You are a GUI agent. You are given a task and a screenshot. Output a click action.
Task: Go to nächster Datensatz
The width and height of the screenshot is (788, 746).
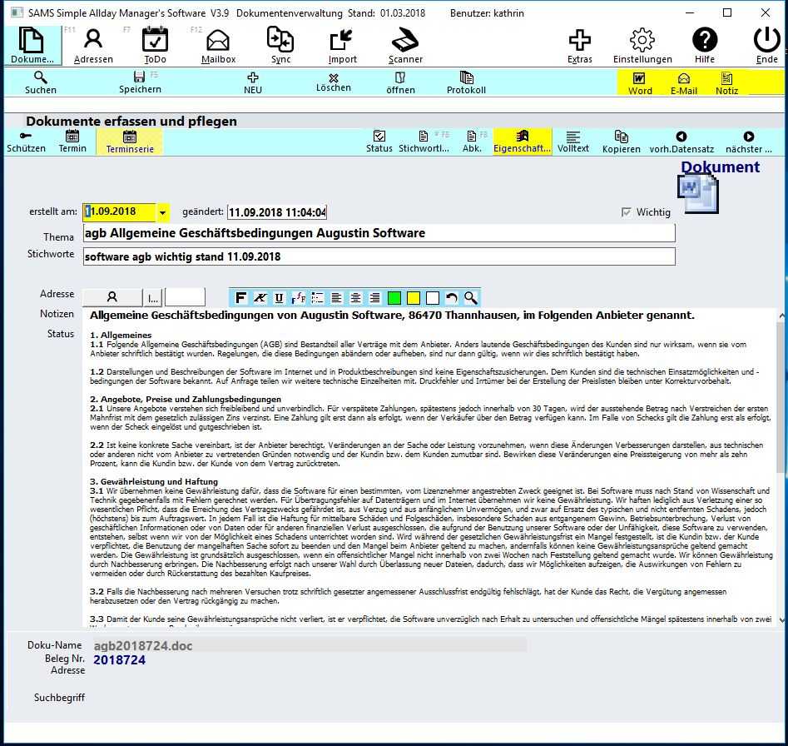pos(748,142)
